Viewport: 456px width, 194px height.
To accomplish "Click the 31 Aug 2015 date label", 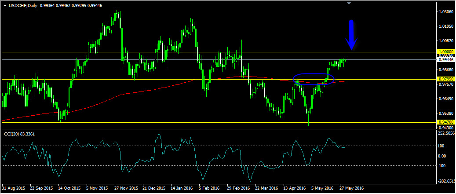I will (13, 188).
